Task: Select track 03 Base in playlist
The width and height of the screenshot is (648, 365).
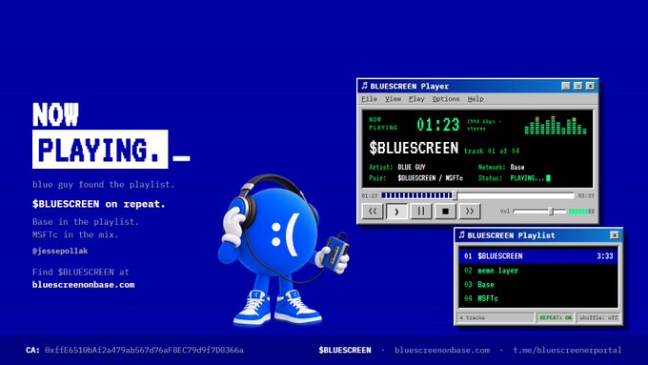Action: tap(538, 284)
